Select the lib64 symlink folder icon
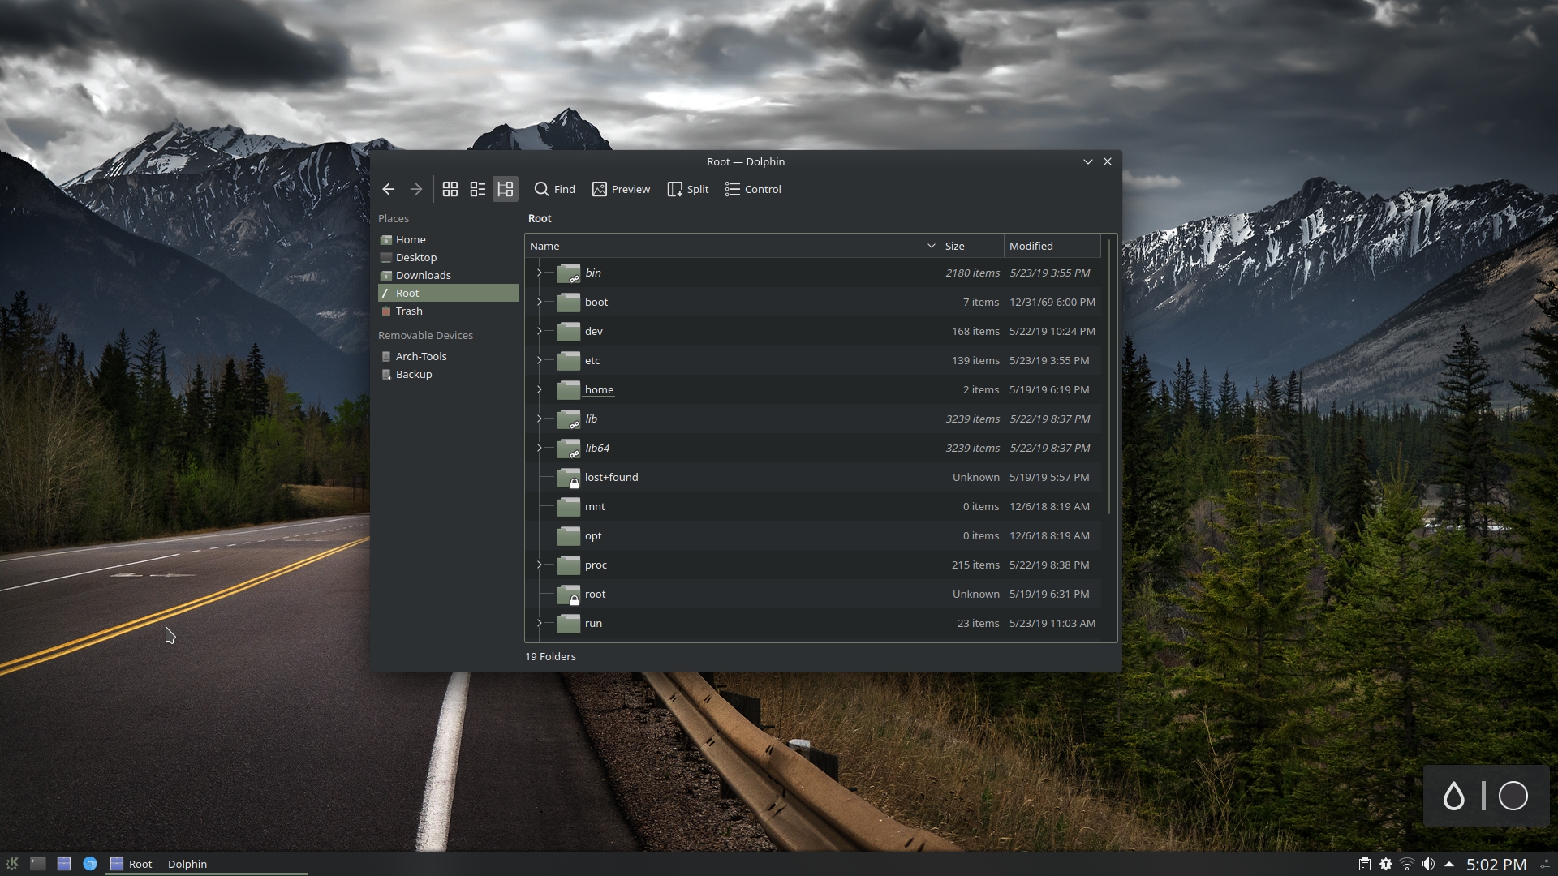The height and width of the screenshot is (876, 1558). pos(569,449)
